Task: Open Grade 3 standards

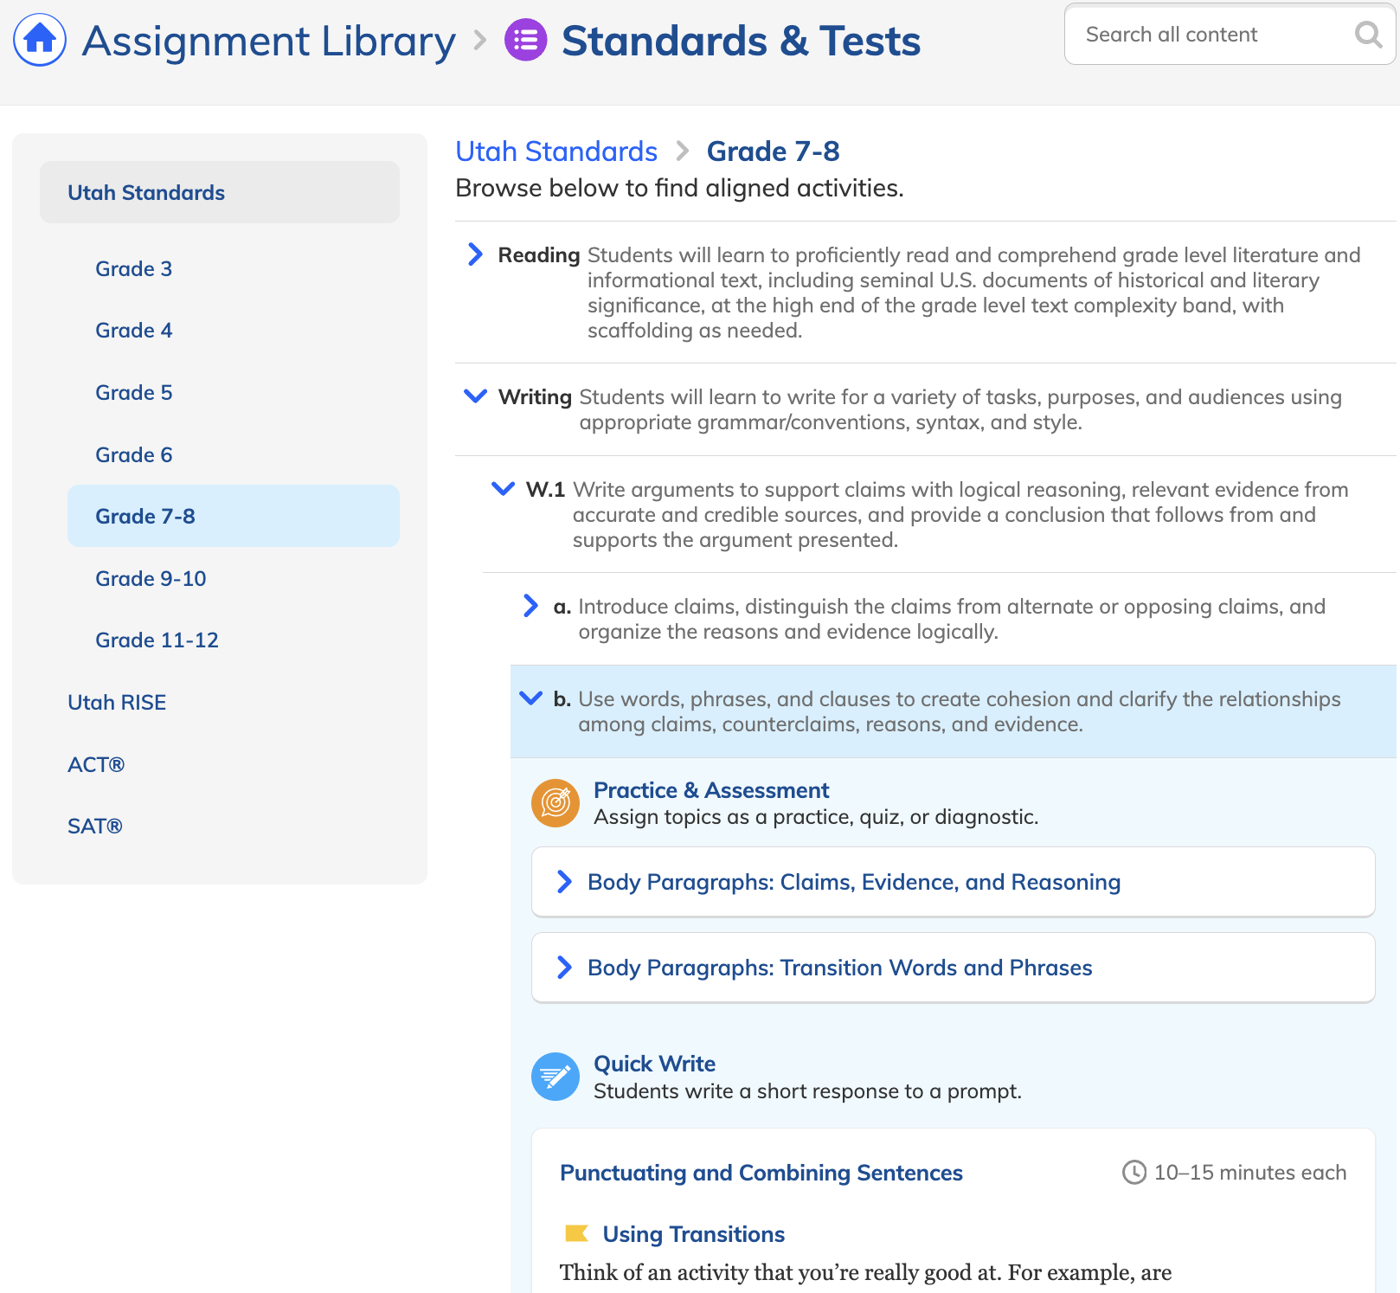Action: (134, 269)
